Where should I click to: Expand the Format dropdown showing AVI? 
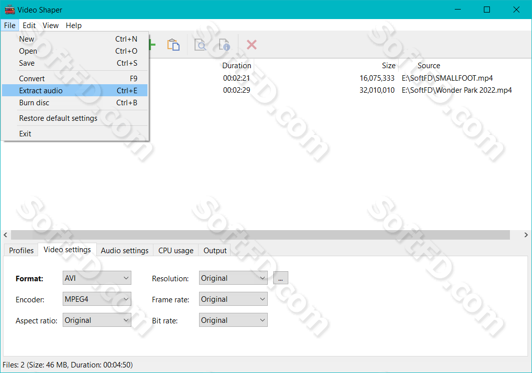pos(97,278)
